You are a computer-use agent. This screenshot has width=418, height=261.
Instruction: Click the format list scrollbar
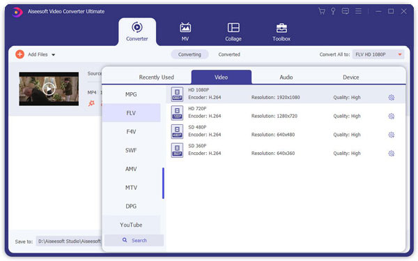coord(163,184)
